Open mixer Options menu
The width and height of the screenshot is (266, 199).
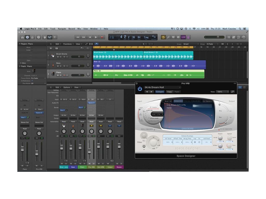(67, 87)
